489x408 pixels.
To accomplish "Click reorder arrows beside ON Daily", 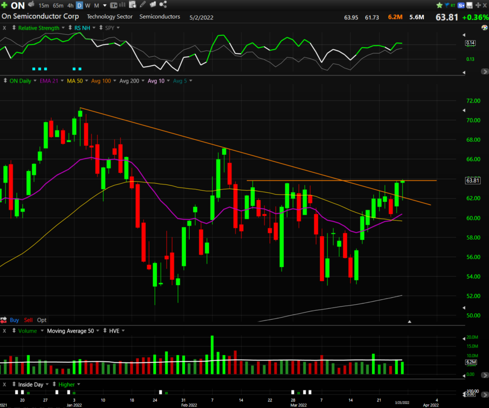I will 5,81.
